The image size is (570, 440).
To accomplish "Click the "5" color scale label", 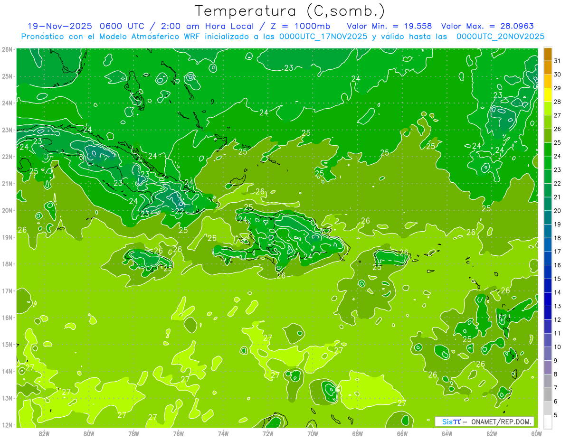I will pyautogui.click(x=556, y=415).
